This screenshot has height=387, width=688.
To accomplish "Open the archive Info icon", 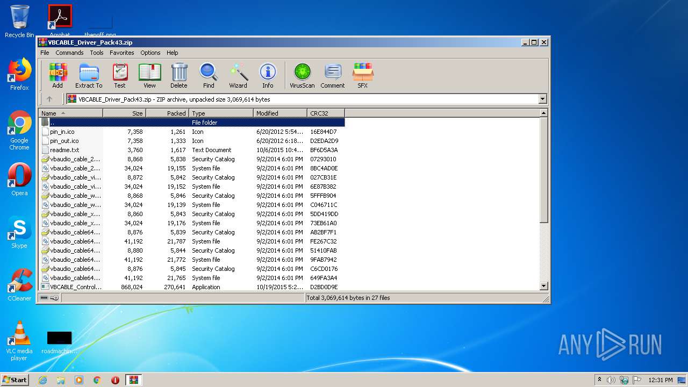I will point(268,75).
